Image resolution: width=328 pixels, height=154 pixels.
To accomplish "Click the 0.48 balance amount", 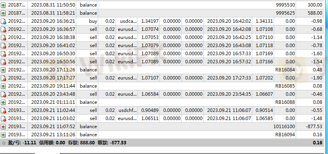I will coord(318,69).
